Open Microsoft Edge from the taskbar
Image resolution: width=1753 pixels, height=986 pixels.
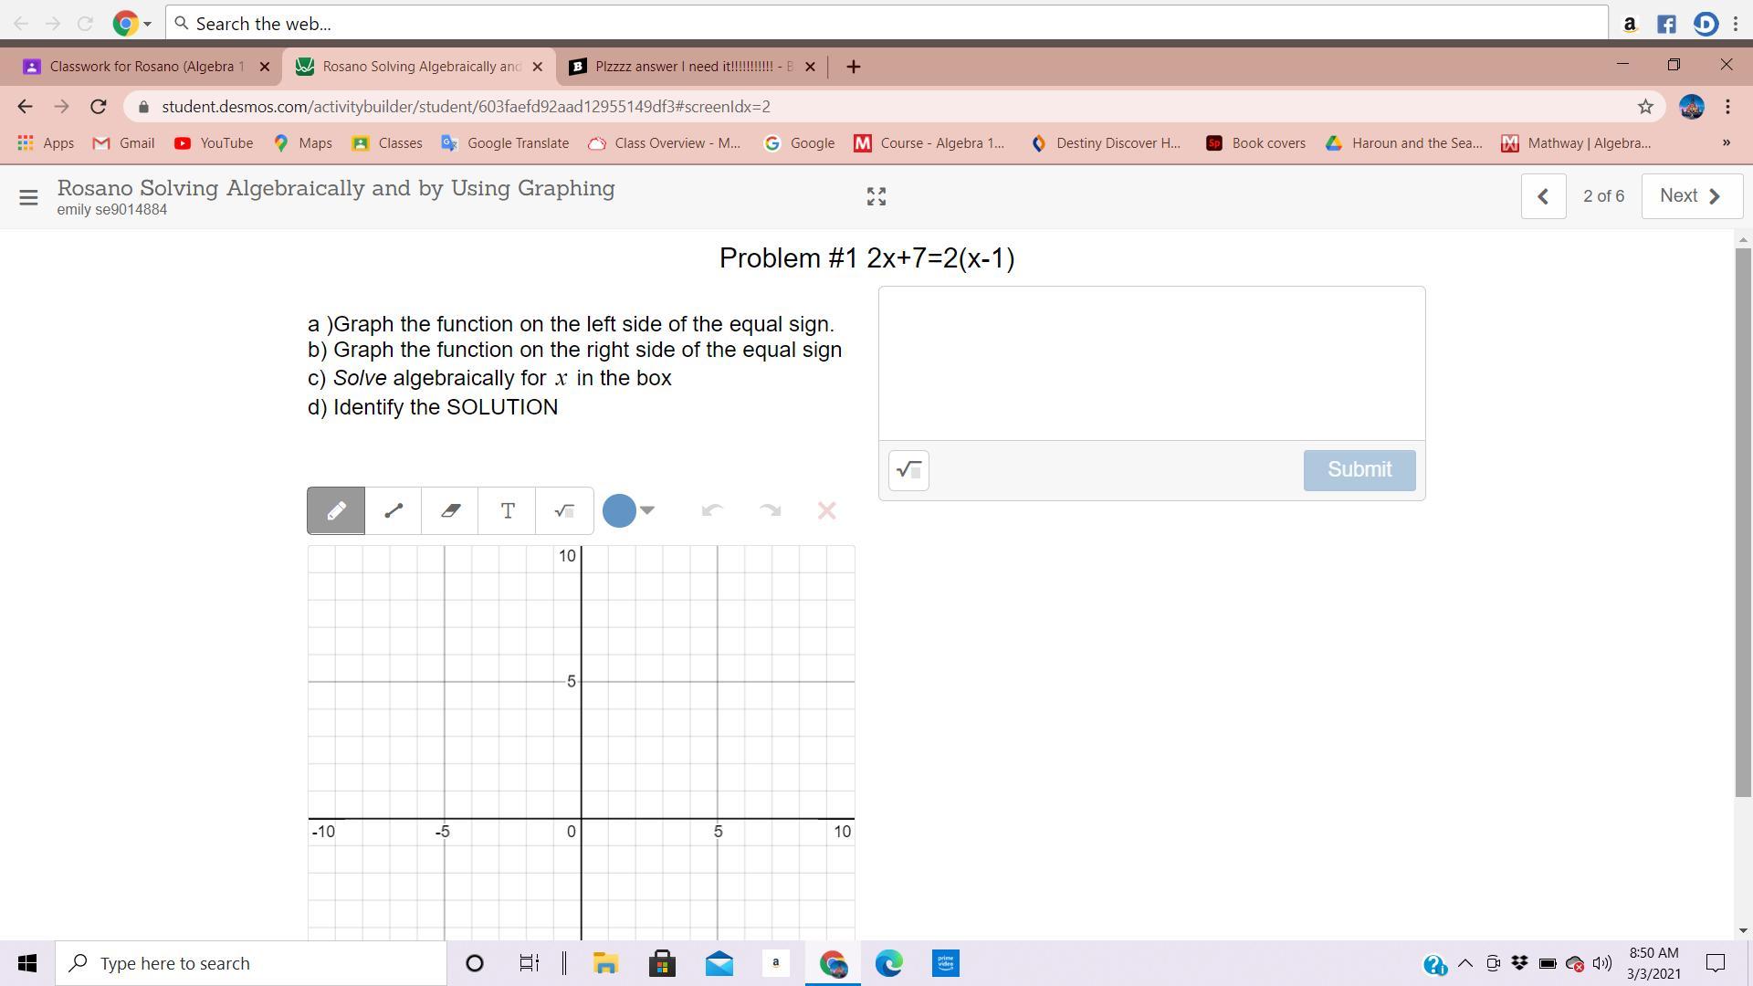(x=888, y=963)
